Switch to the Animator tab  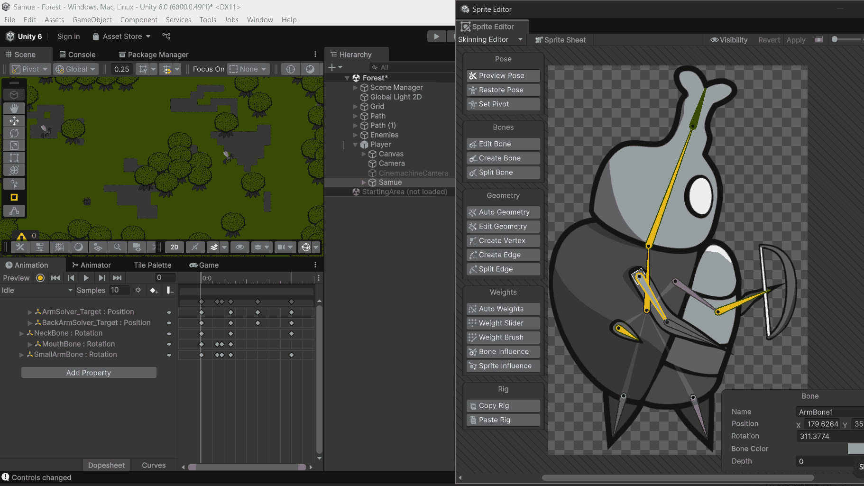91,265
